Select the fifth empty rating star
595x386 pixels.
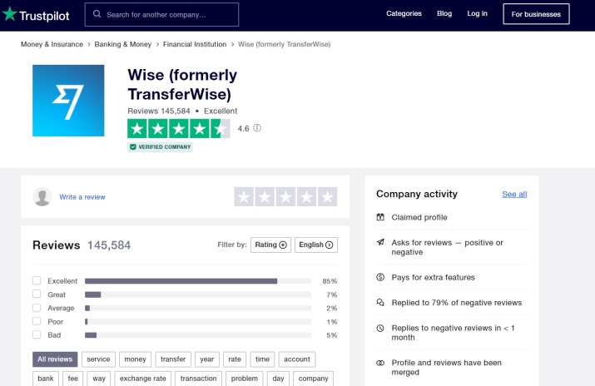(328, 197)
